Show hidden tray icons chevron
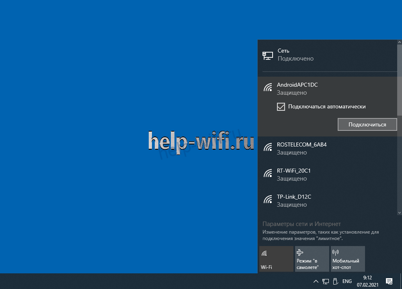Viewport: 402px width, 289px height. [x=316, y=281]
